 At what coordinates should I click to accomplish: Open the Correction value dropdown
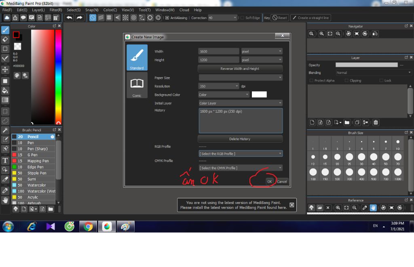pos(223,18)
